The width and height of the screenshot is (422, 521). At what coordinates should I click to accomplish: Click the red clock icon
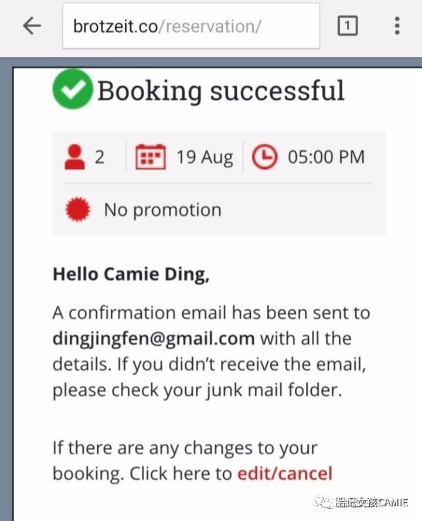264,157
